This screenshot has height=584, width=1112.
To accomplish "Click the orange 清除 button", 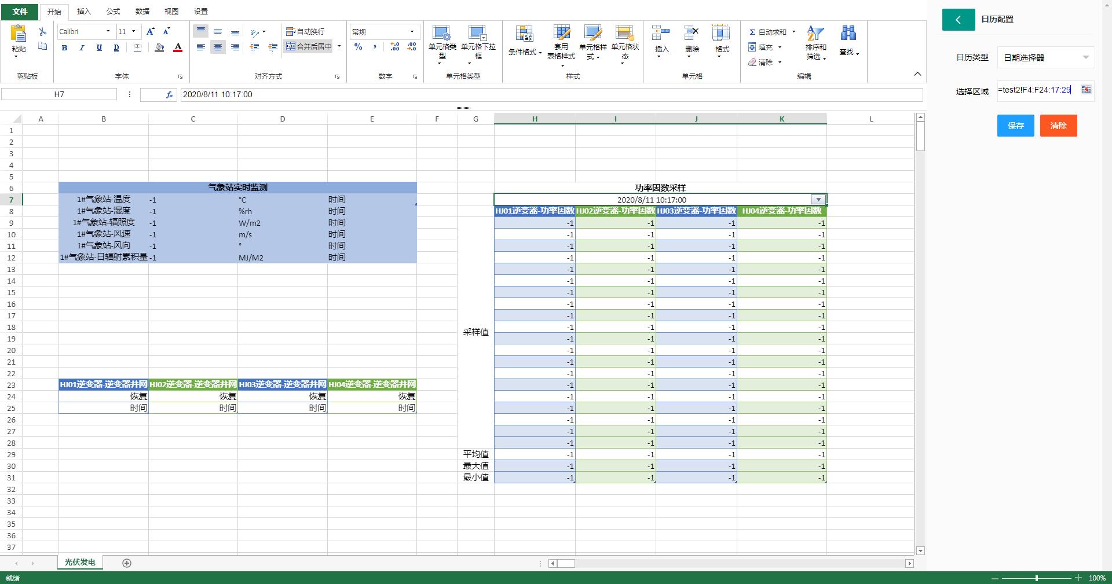I will pos(1058,126).
